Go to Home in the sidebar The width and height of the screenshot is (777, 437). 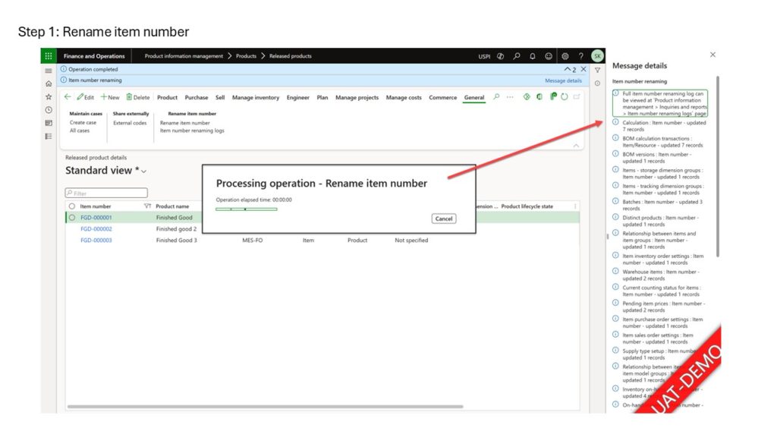pos(49,83)
